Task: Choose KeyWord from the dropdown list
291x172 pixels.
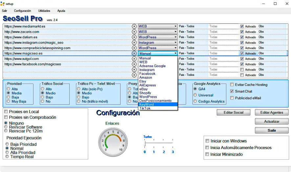Action: tap(158, 104)
